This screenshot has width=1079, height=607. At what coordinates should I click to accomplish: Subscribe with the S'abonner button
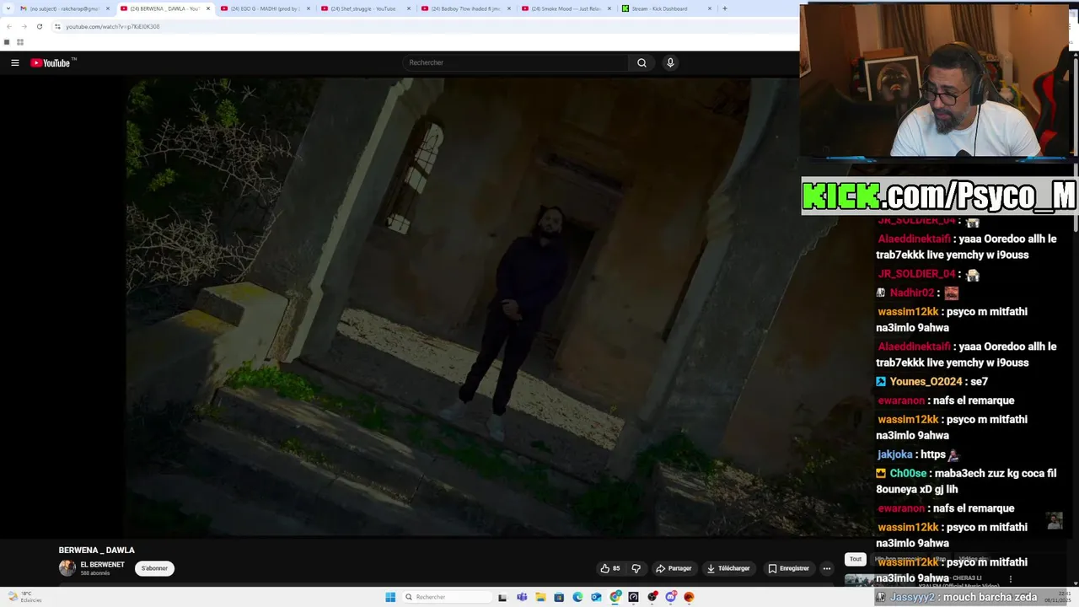point(154,568)
